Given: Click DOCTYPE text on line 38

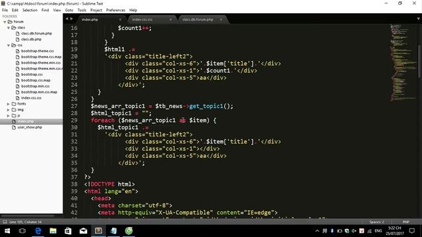Looking at the screenshot, I should tap(103, 184).
